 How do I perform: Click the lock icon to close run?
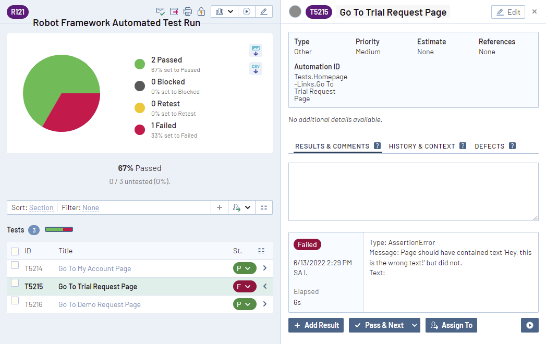[x=201, y=11]
